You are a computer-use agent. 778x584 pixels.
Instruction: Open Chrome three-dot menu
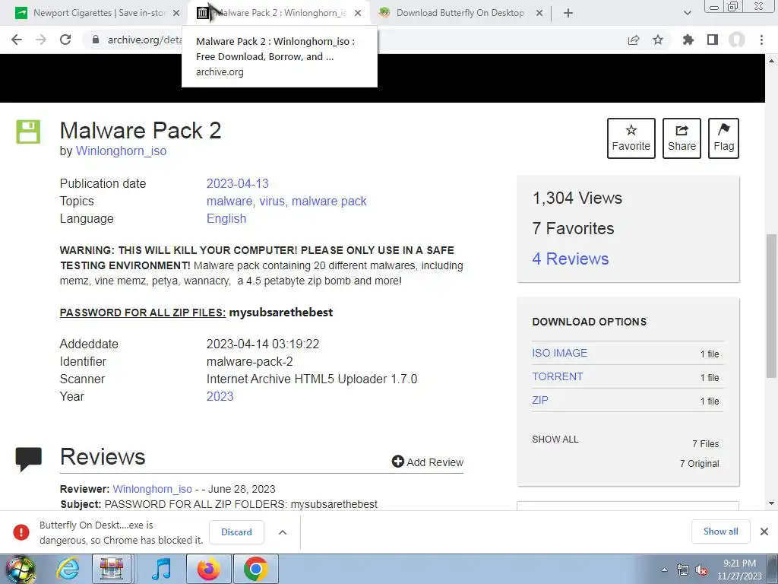coord(761,40)
